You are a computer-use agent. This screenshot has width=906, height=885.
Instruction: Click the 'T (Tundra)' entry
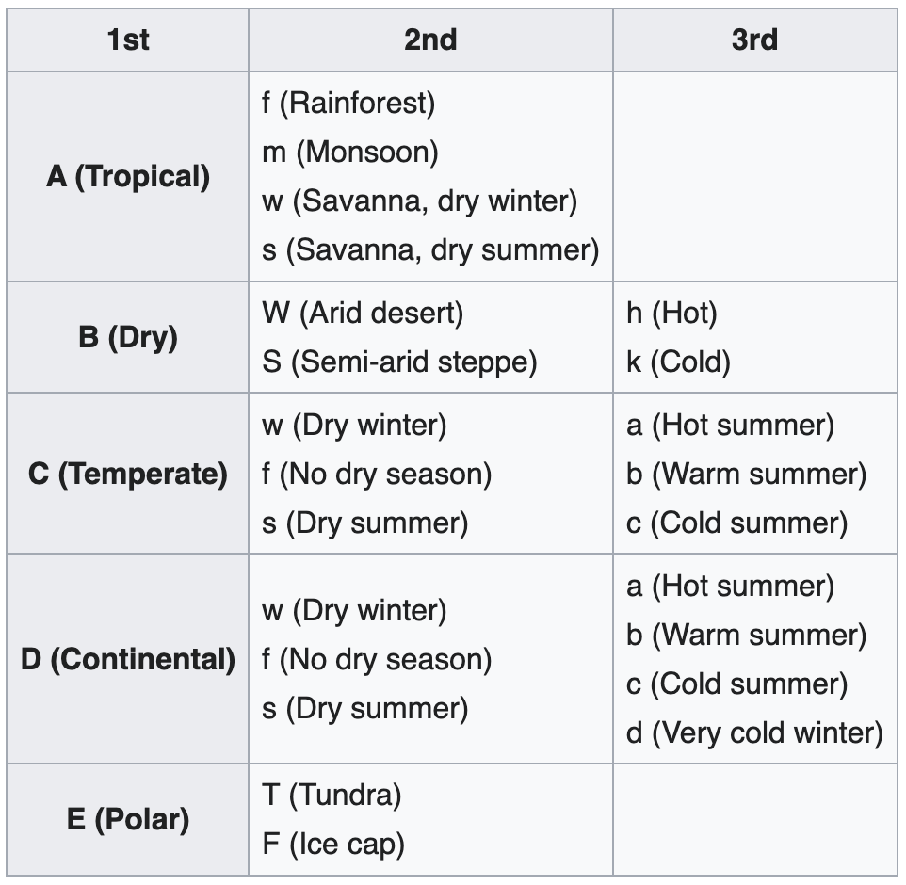click(x=332, y=795)
